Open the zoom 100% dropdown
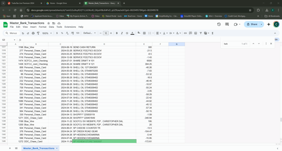This screenshot has width=282, height=151. pos(47,33)
